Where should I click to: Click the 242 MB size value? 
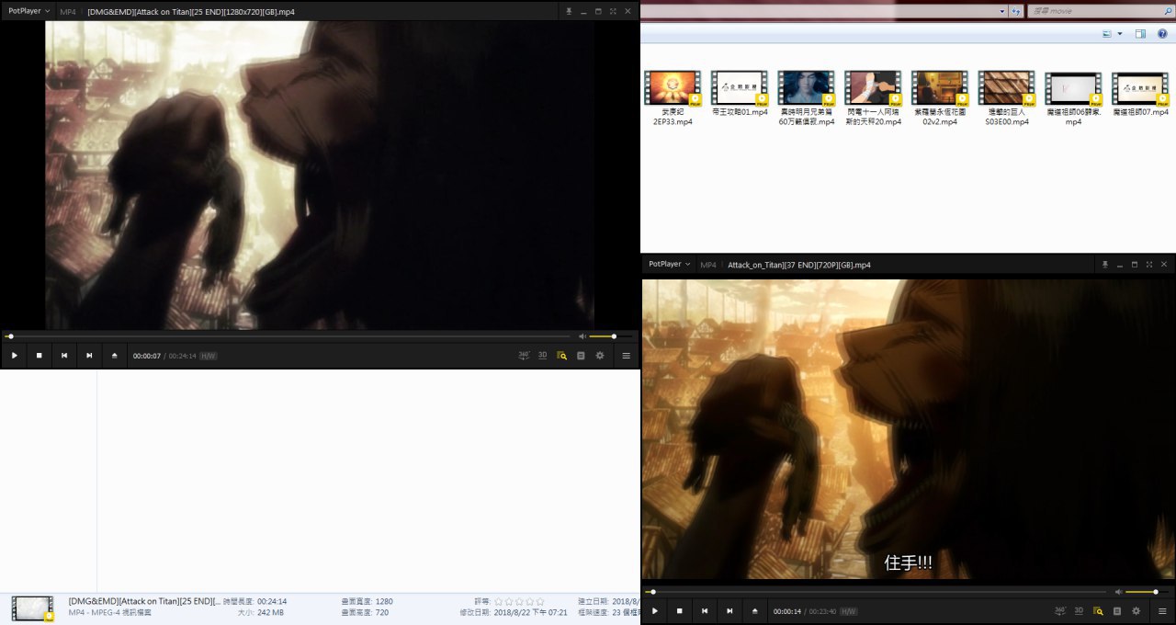pos(270,612)
